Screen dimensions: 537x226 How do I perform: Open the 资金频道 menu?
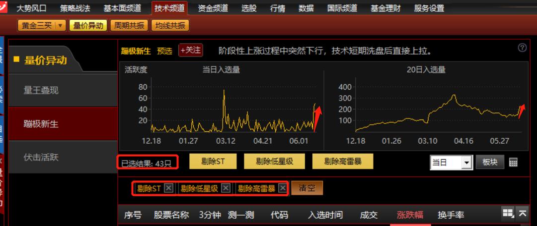pyautogui.click(x=213, y=8)
